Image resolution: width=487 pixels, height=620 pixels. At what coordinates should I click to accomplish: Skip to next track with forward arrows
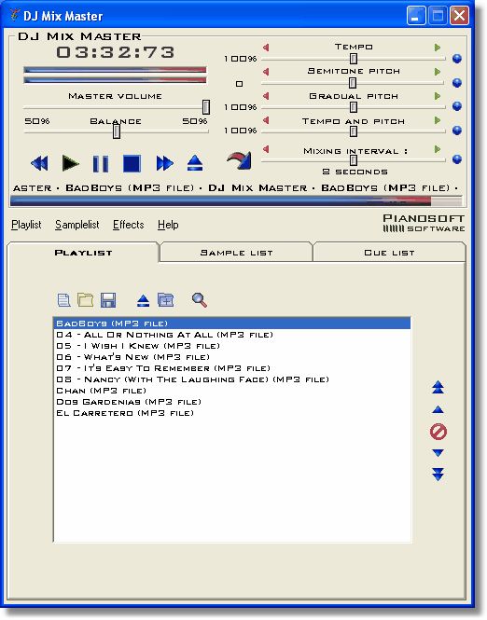coord(164,163)
